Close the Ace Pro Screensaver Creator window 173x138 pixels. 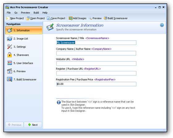163,7
